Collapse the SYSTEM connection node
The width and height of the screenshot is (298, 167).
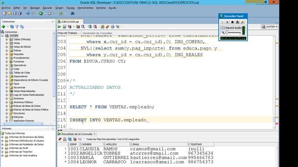(x=3, y=36)
